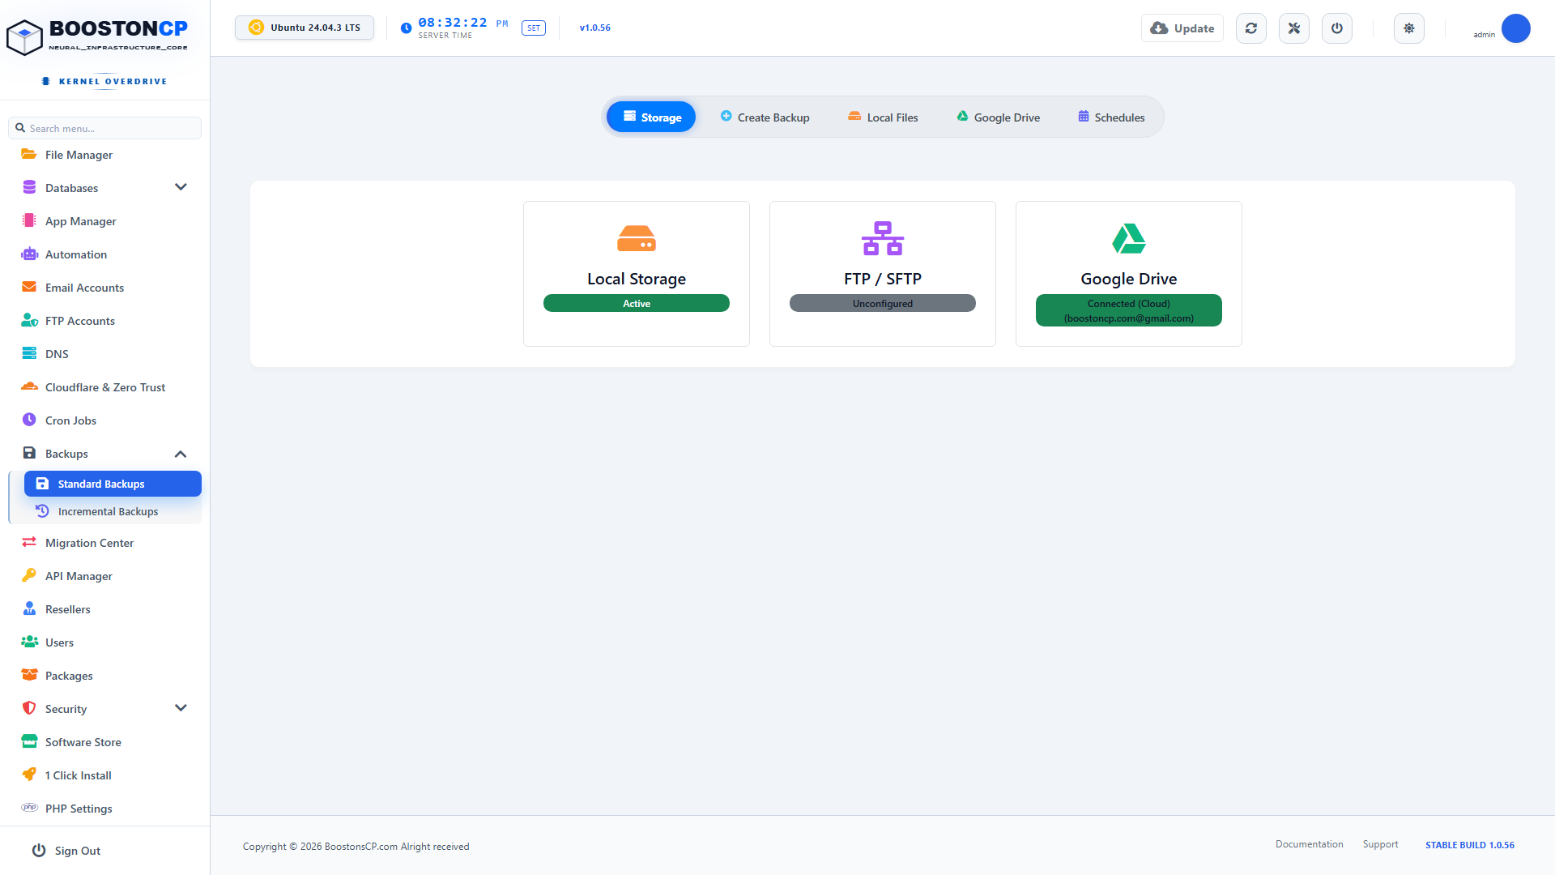Open the Documentation footer link
1555x875 pixels.
1309,844
